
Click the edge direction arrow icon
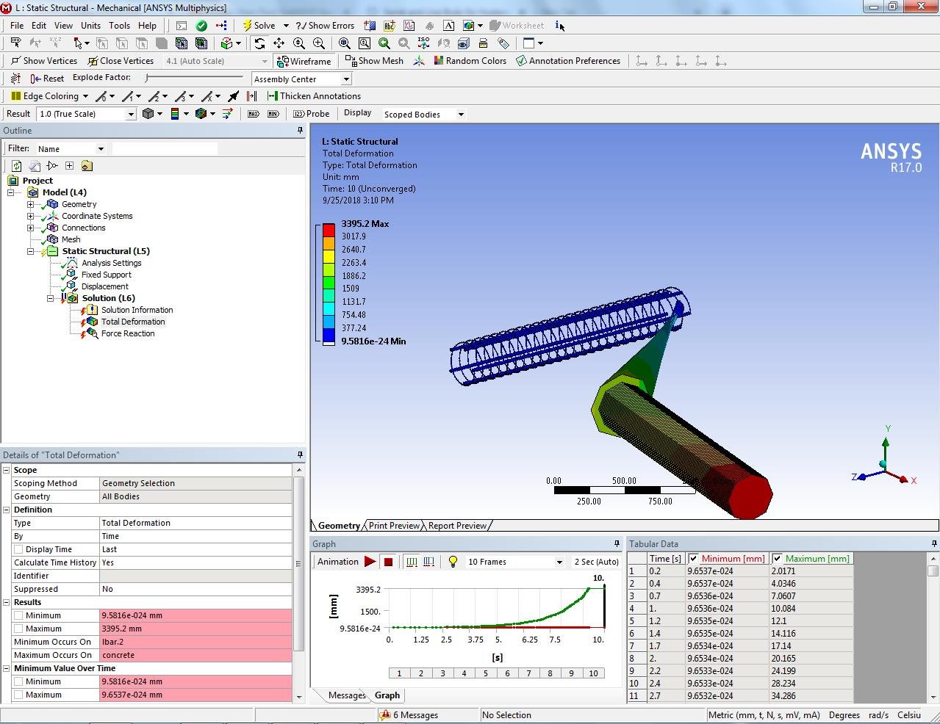(x=234, y=96)
